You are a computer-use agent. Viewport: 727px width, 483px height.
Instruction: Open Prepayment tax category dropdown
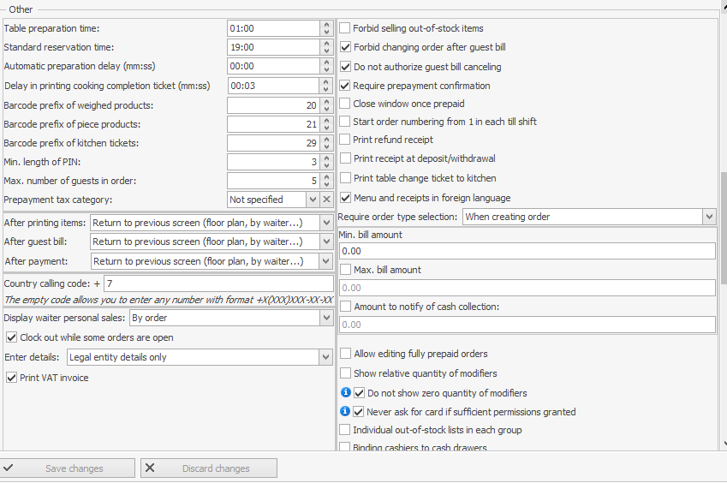(x=313, y=200)
